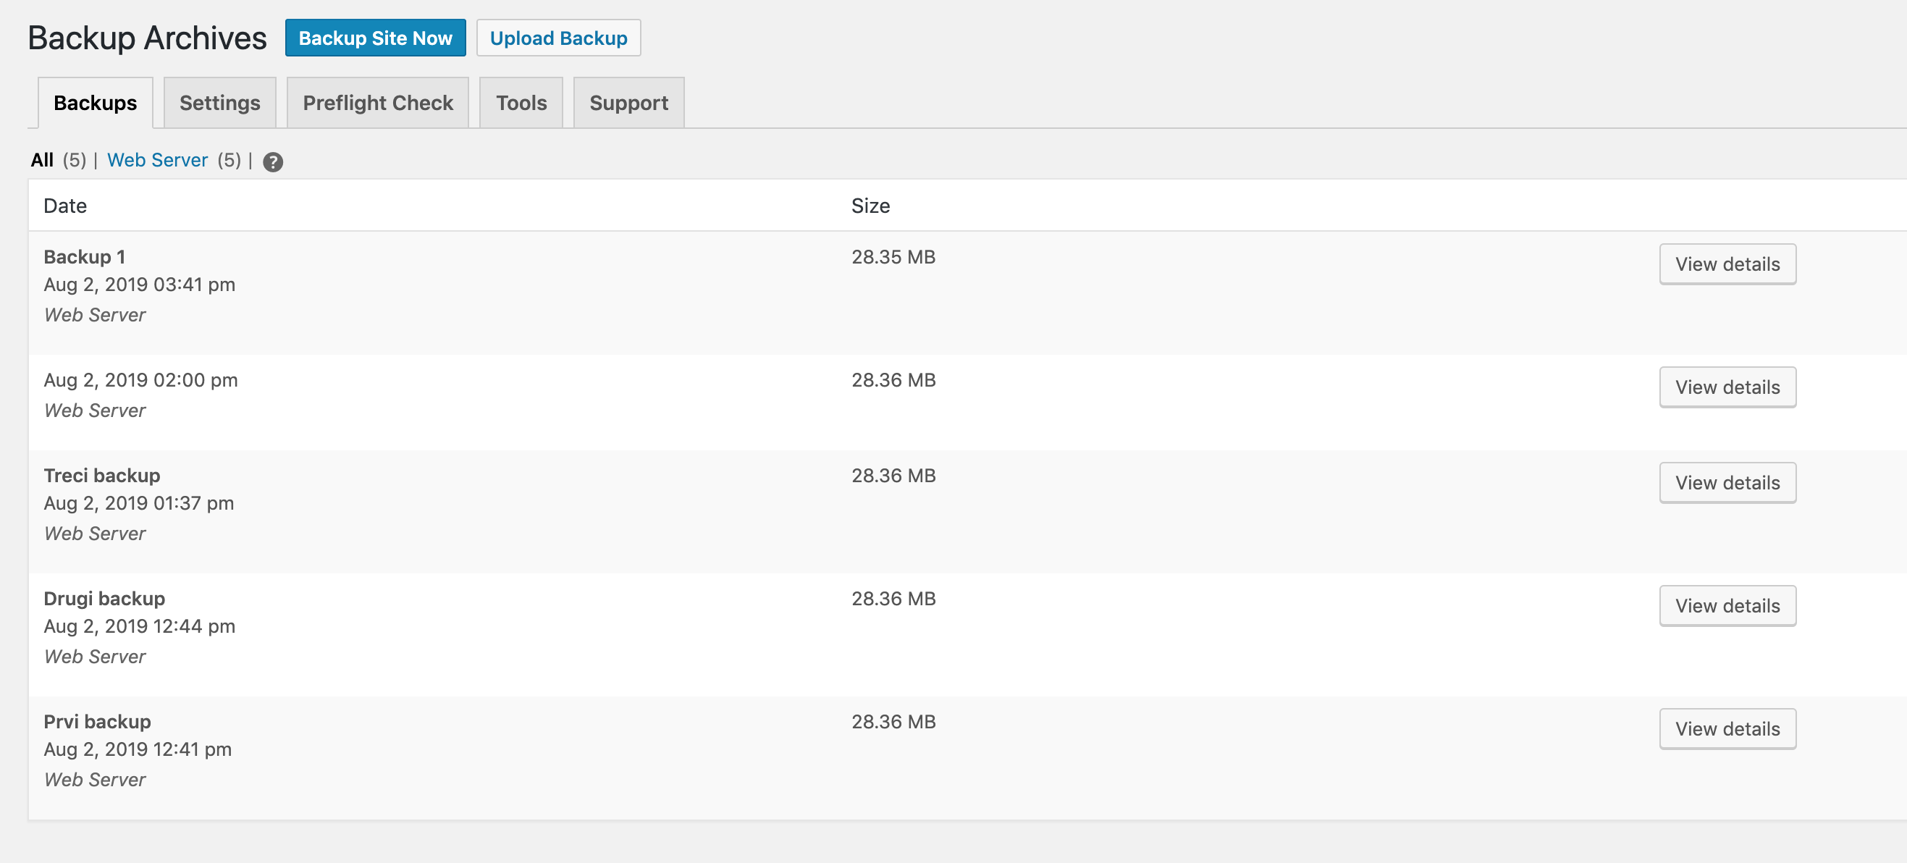
Task: Open the Preflight Check tab
Action: 376,102
